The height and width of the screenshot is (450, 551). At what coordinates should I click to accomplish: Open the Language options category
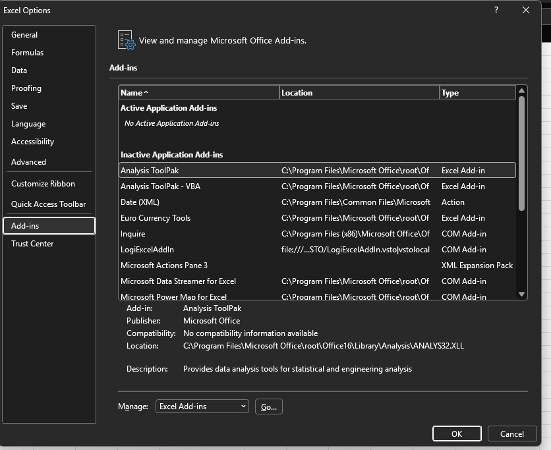coord(49,124)
